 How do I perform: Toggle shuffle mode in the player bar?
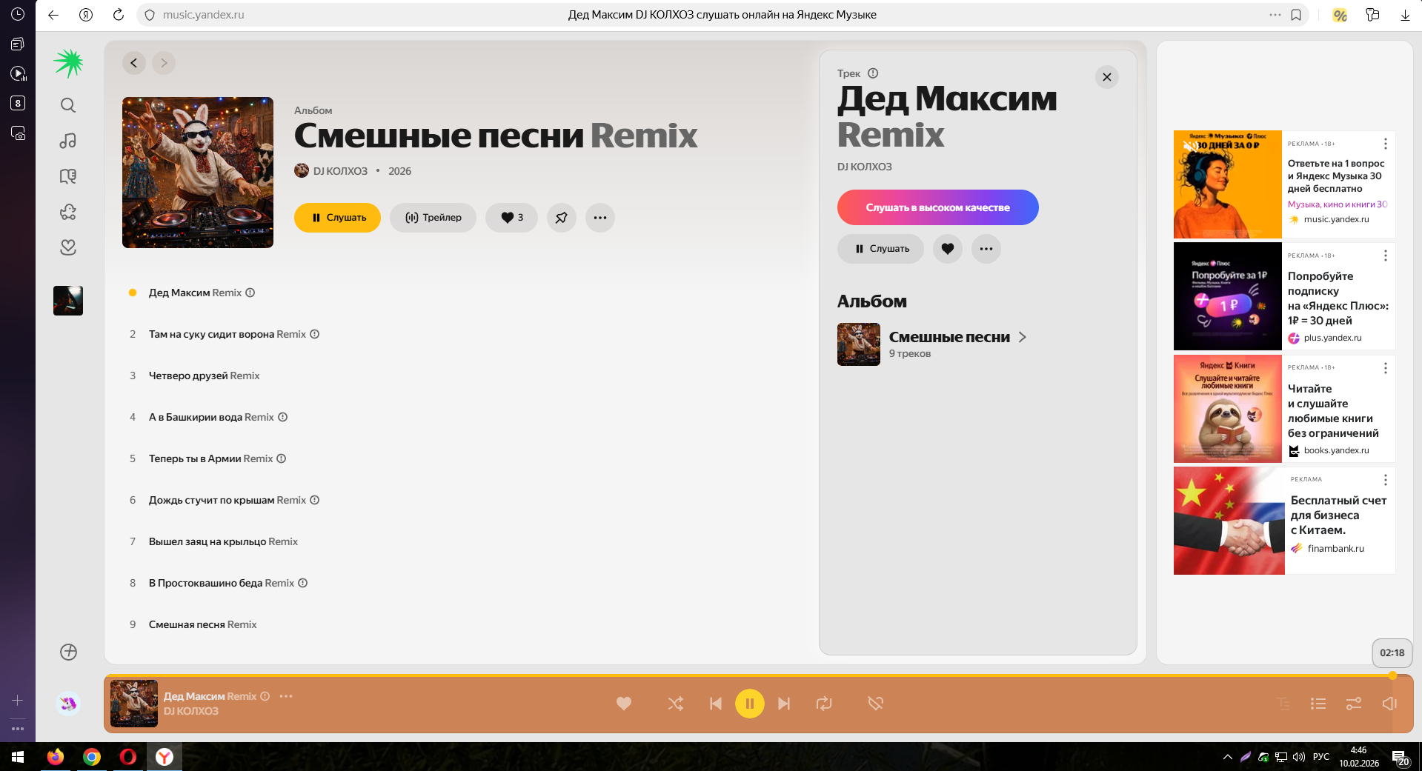click(x=675, y=704)
